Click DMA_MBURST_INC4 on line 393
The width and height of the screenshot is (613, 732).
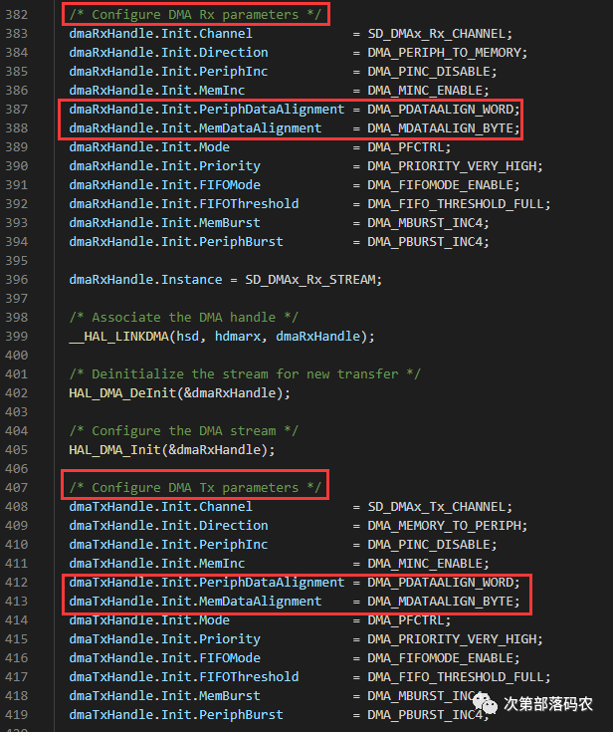[426, 223]
